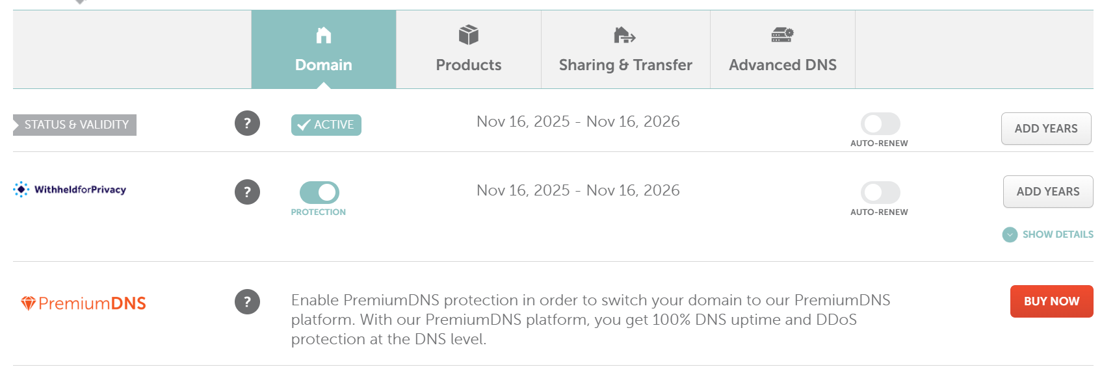Add years to domain registration

(1046, 129)
